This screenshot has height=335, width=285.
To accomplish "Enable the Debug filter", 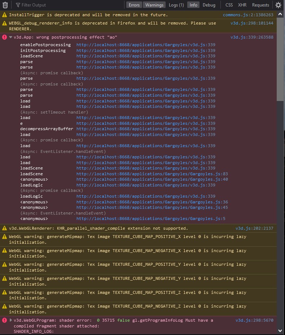I will pyautogui.click(x=209, y=5).
